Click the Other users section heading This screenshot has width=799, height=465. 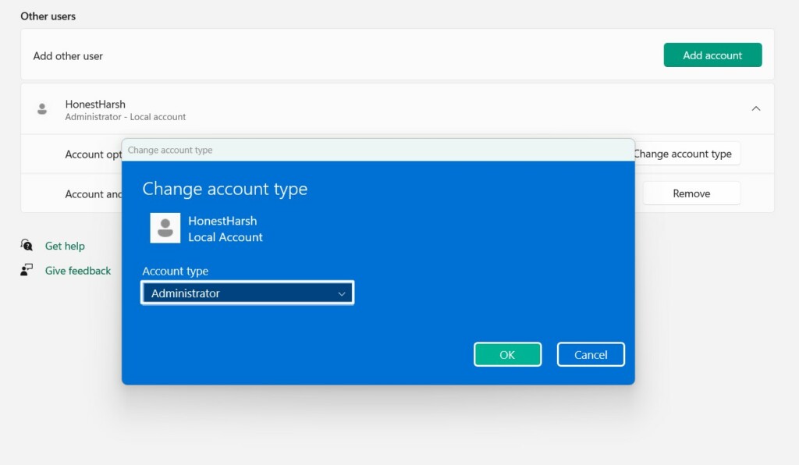pyautogui.click(x=48, y=16)
